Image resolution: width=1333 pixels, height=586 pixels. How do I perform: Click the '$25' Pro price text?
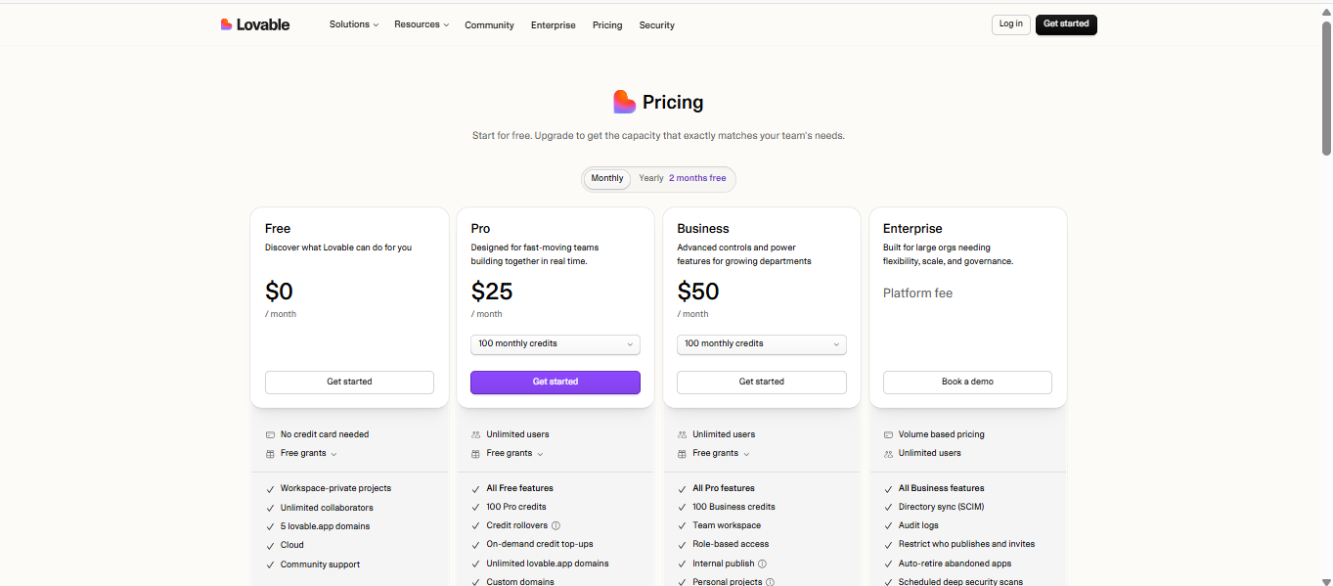[492, 292]
